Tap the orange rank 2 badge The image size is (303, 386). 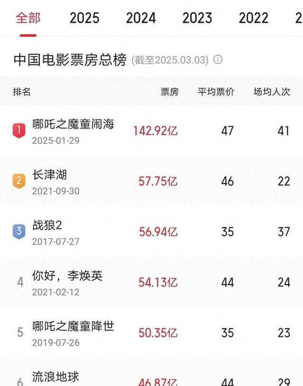click(x=19, y=181)
